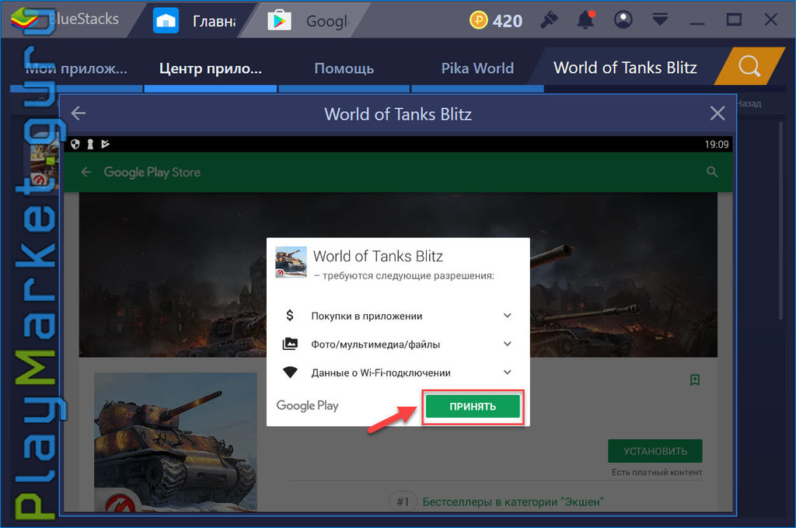Switch to the Google Play tab
Viewport: 796px width, 528px height.
pos(309,21)
